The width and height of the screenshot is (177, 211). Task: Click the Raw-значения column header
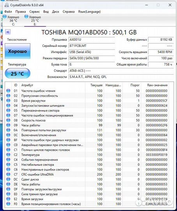(x=157, y=85)
